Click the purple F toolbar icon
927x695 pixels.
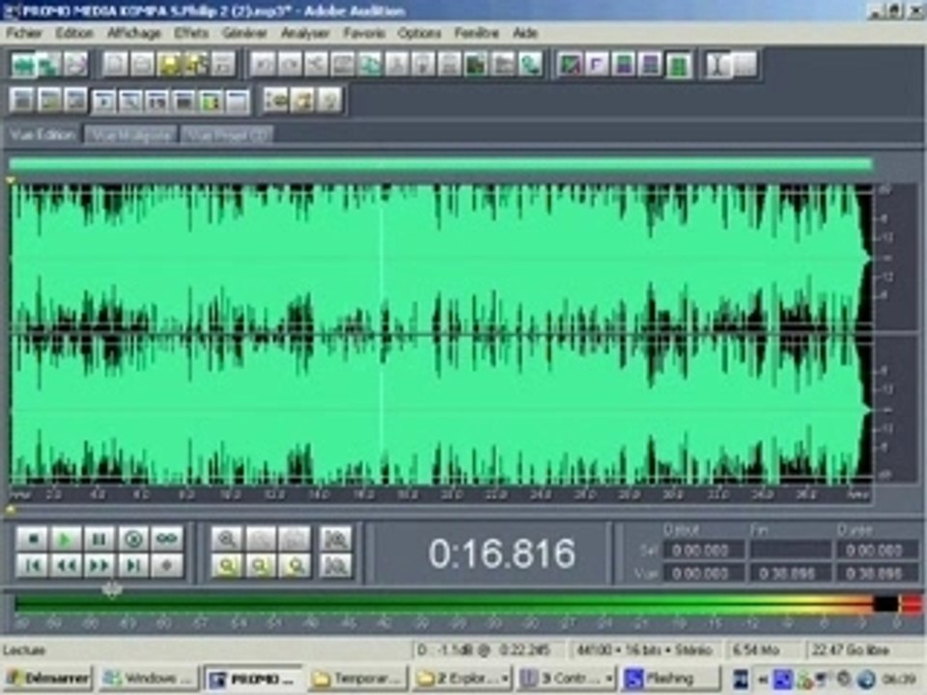tap(597, 64)
